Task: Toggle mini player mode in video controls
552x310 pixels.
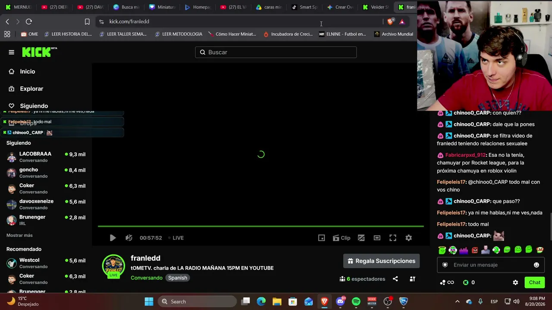Action: click(321, 238)
